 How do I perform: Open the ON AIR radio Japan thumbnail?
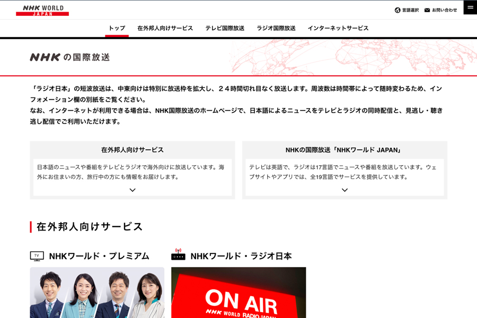pyautogui.click(x=238, y=293)
